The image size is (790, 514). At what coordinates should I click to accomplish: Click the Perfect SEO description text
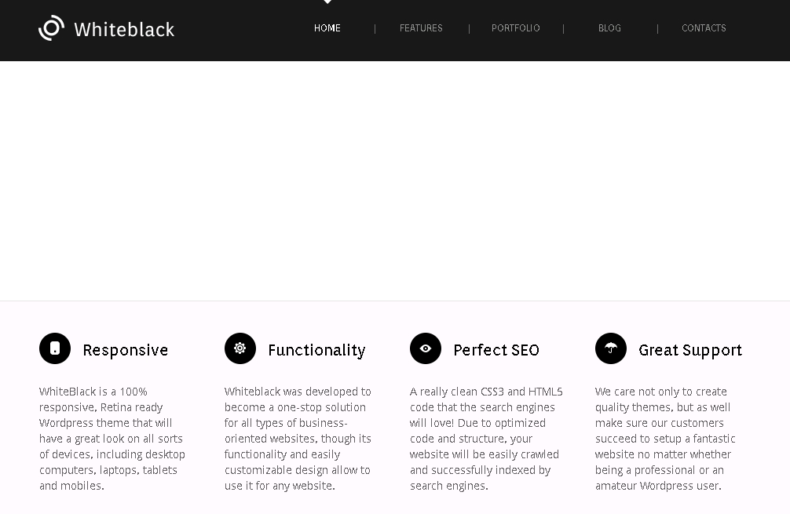point(485,439)
